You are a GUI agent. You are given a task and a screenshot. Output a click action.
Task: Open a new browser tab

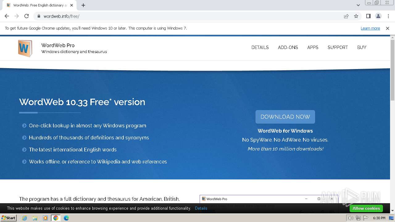tap(83, 5)
